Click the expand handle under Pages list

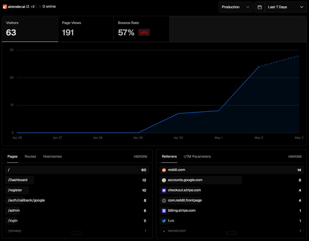(77, 233)
